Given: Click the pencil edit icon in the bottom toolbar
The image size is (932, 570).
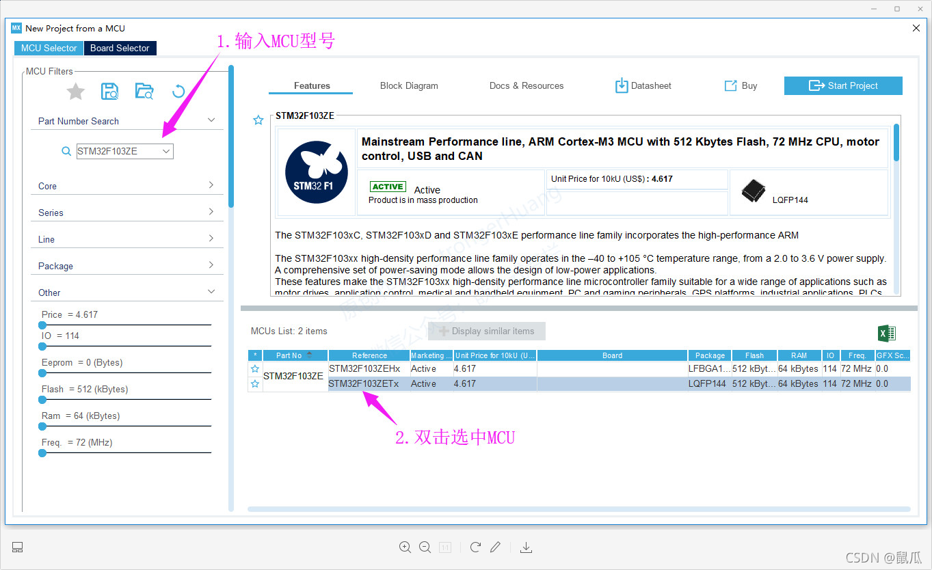Looking at the screenshot, I should pos(496,547).
